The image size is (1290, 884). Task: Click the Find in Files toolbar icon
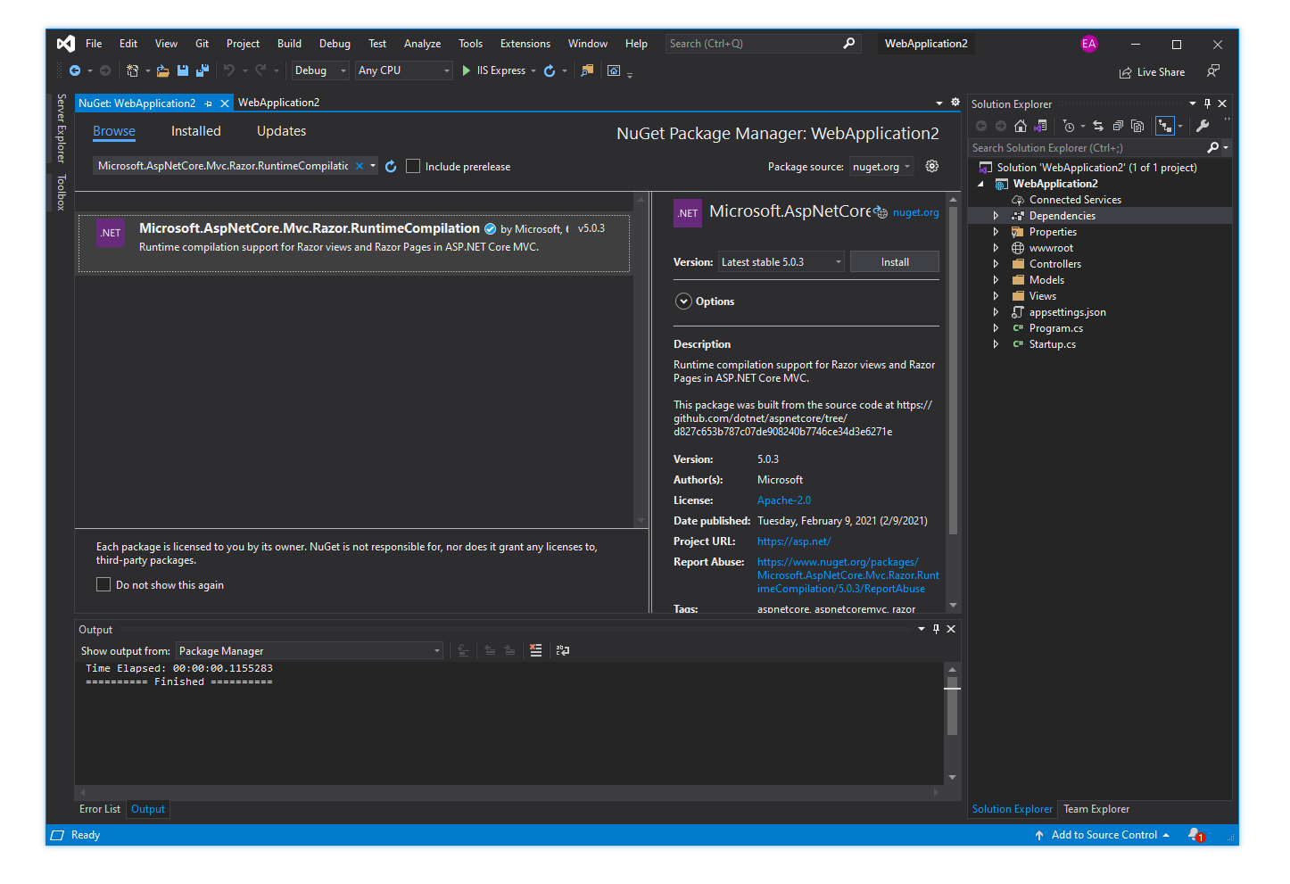[587, 70]
